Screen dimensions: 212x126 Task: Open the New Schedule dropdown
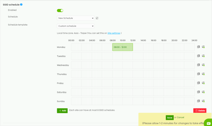76,18
